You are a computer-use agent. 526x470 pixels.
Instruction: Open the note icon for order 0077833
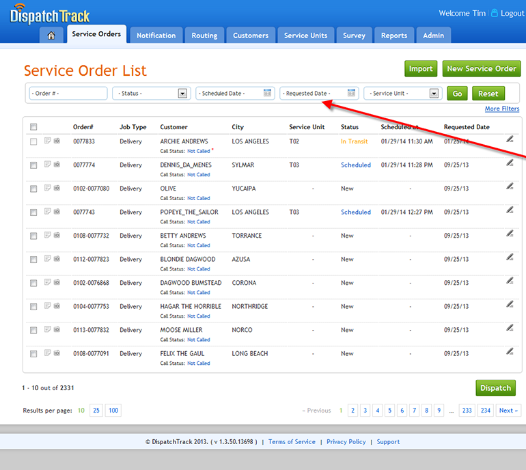[x=47, y=141]
